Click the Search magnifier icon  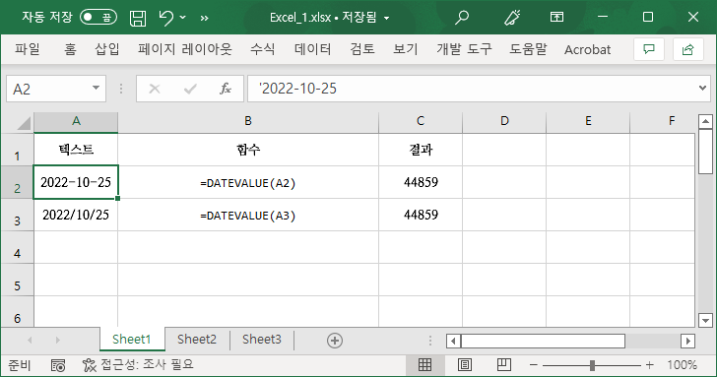(x=462, y=18)
